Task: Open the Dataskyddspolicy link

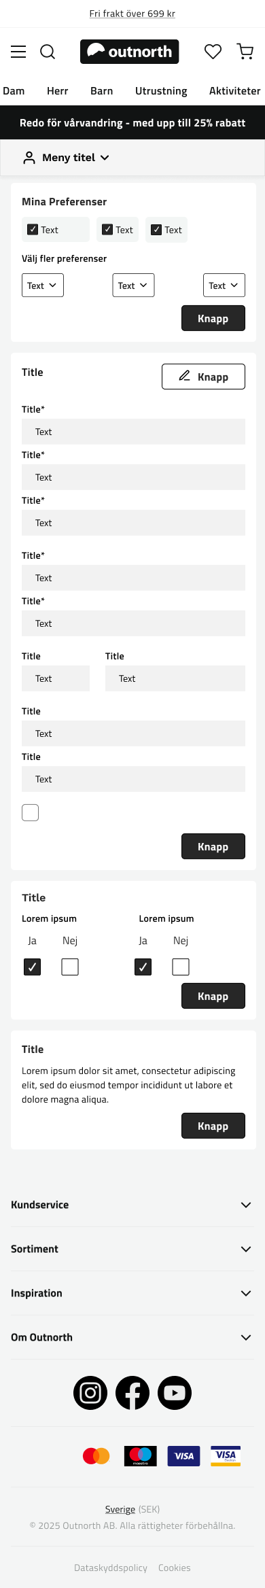Action: tap(111, 1568)
